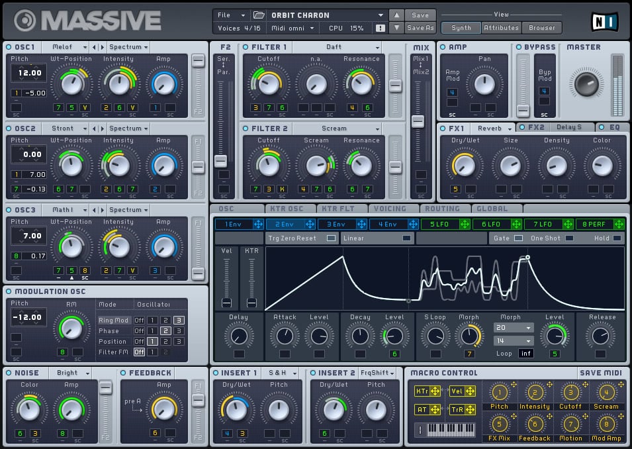Image resolution: width=632 pixels, height=449 pixels.
Task: Switch to Browser view
Action: (541, 28)
